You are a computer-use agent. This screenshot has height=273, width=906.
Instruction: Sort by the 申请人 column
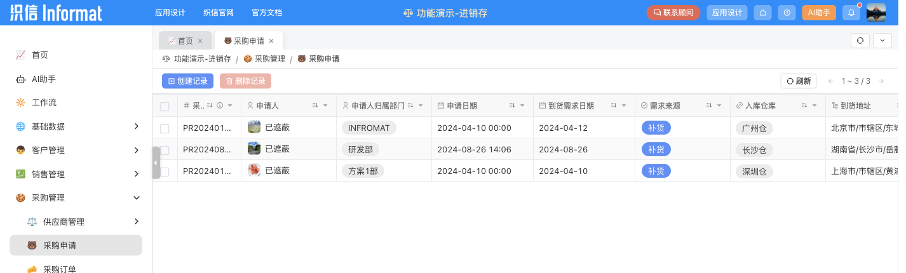click(315, 106)
